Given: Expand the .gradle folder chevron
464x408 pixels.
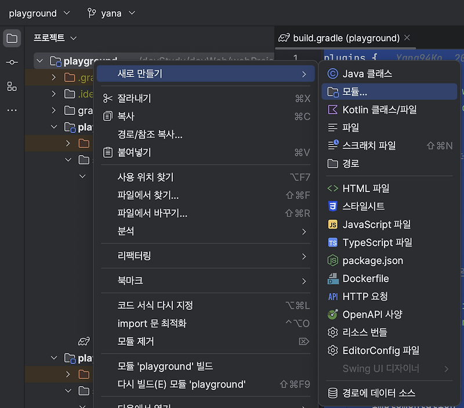Looking at the screenshot, I should pyautogui.click(x=53, y=77).
